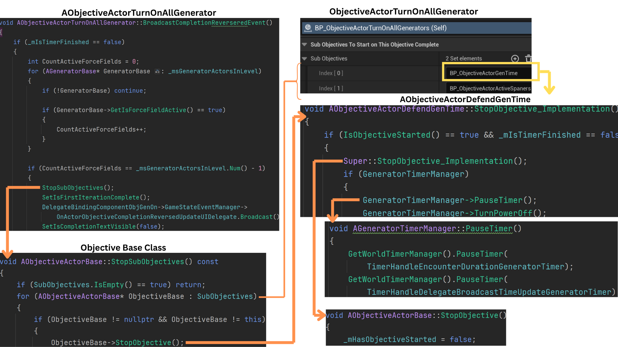
Task: Select the Index [ 1 ] row
Action: coord(331,88)
